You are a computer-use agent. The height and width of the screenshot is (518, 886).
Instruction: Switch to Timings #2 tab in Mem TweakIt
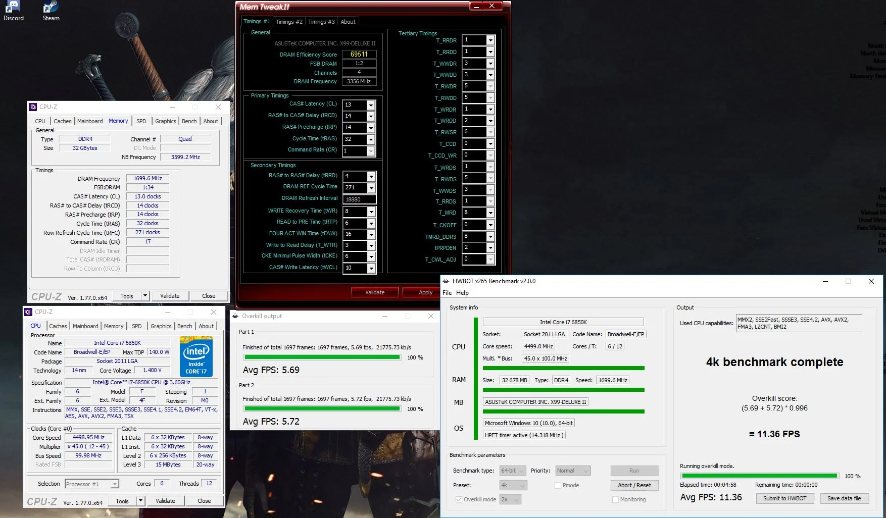(289, 22)
